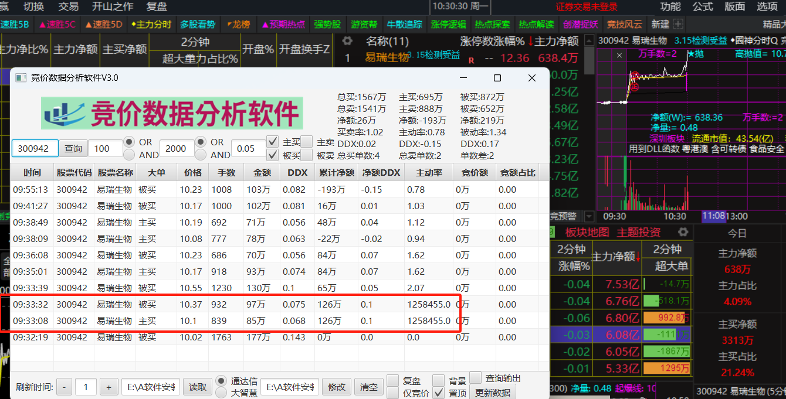Click the X icon on the intraday chart
Viewport: 786px width, 399px height.
[619, 54]
